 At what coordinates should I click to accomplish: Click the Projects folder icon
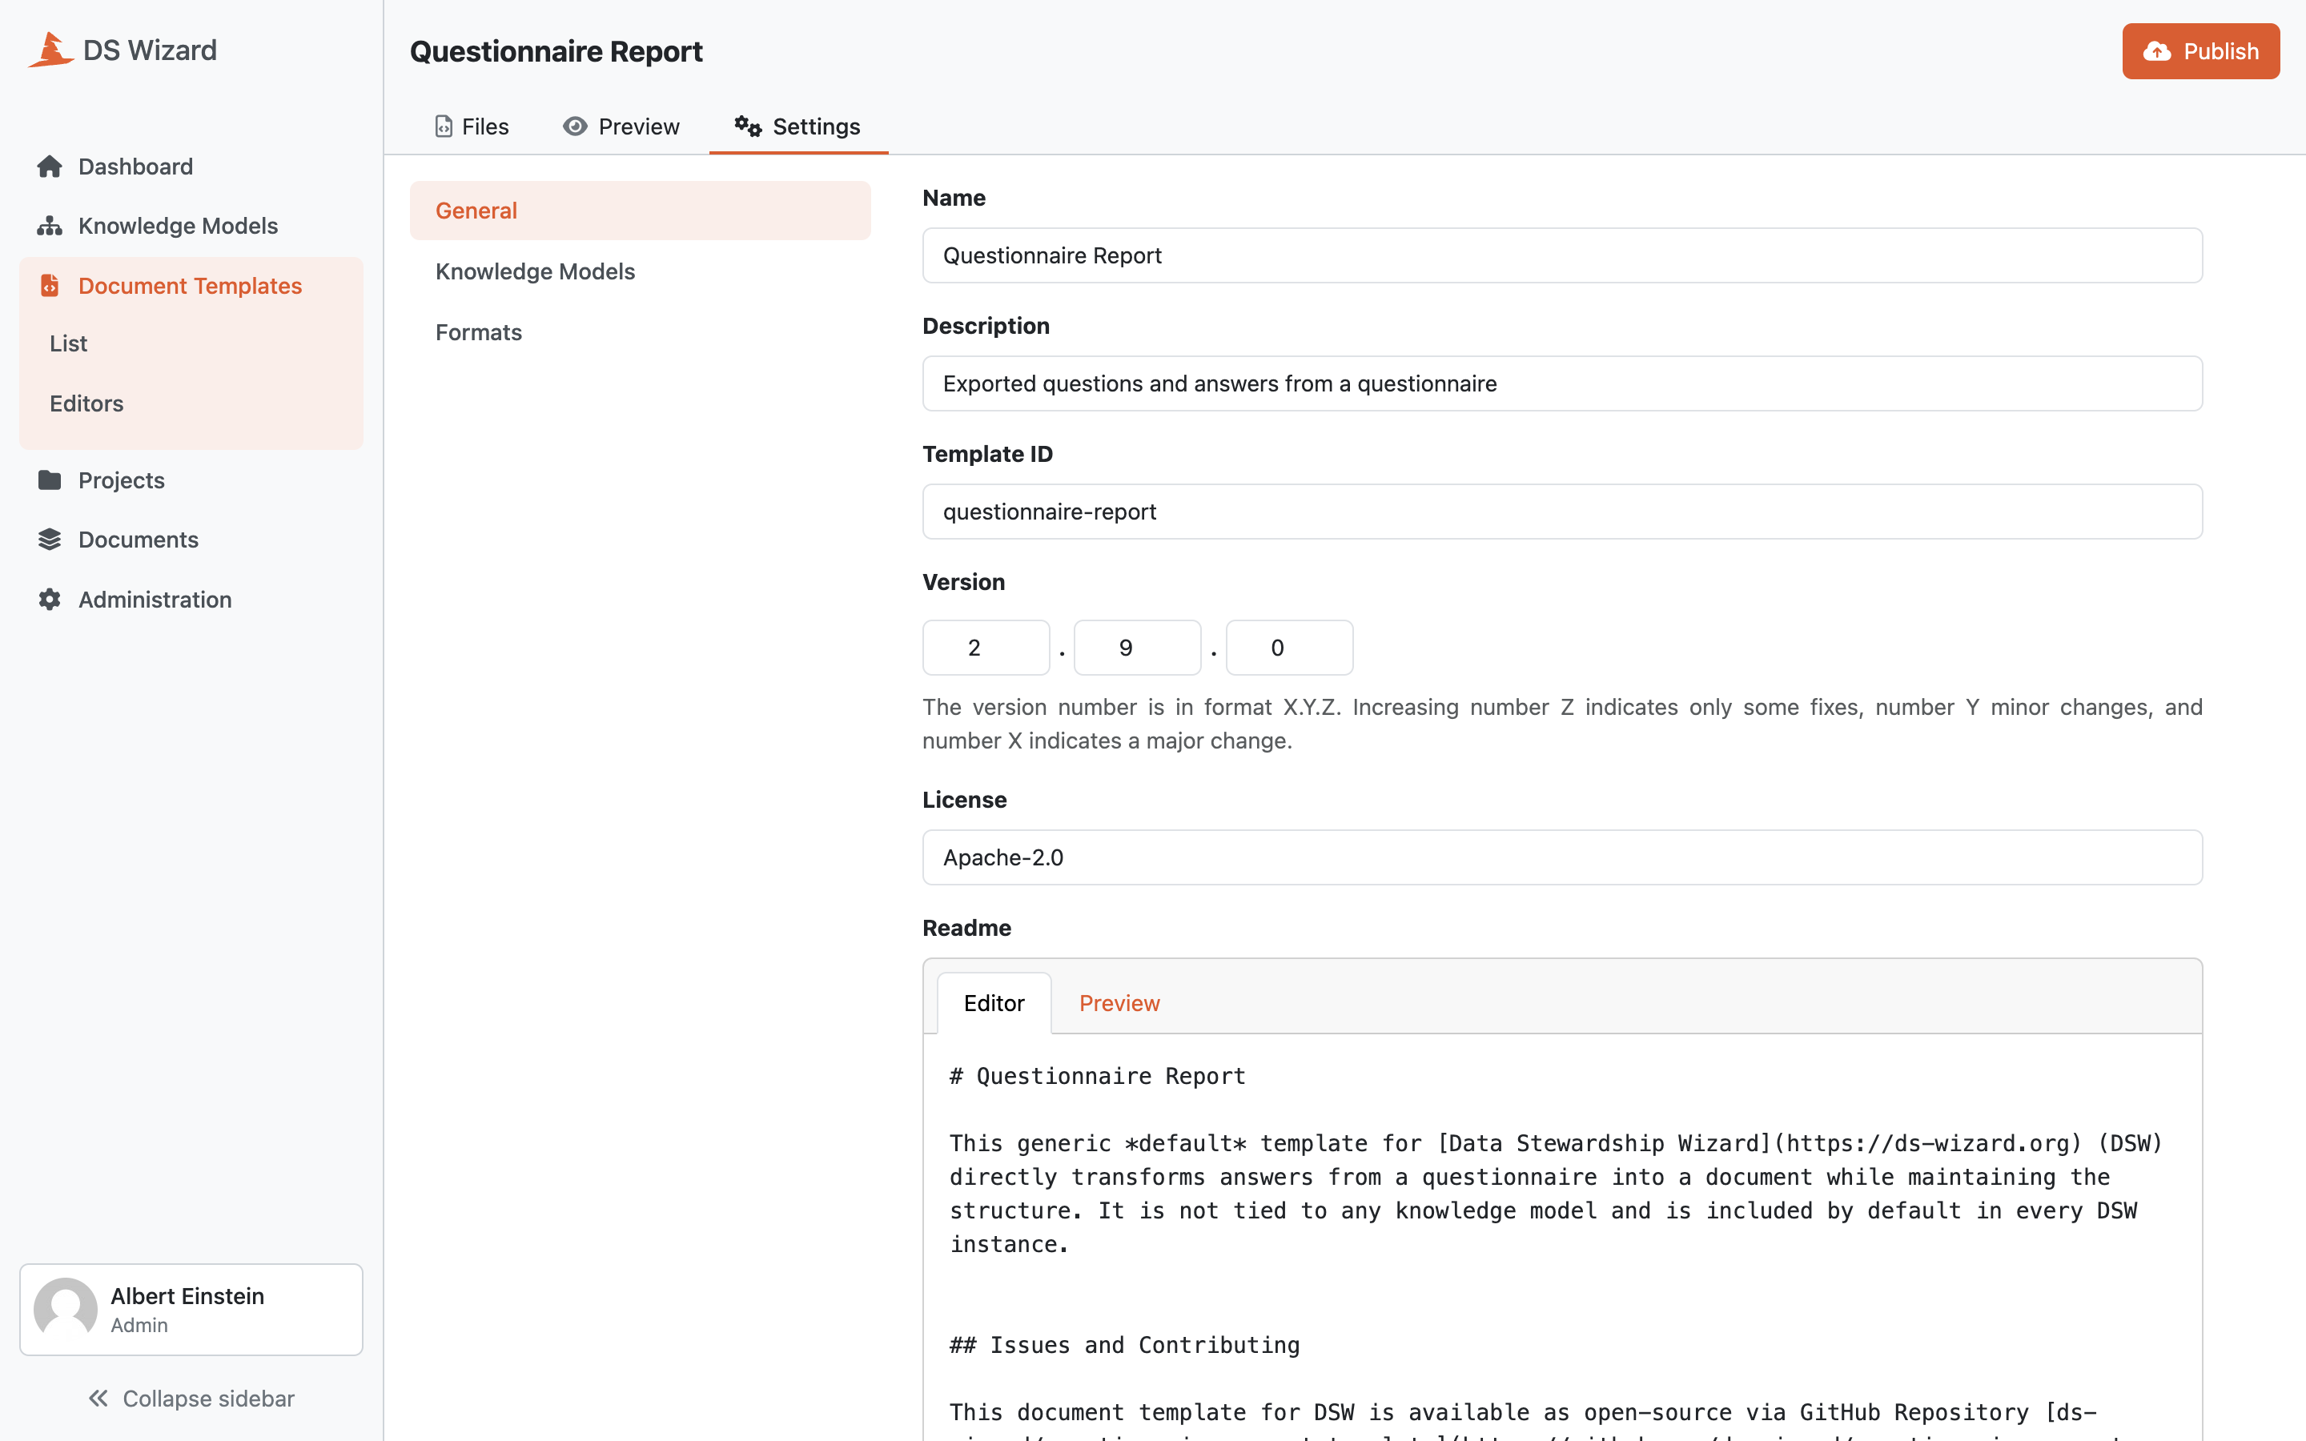tap(50, 480)
